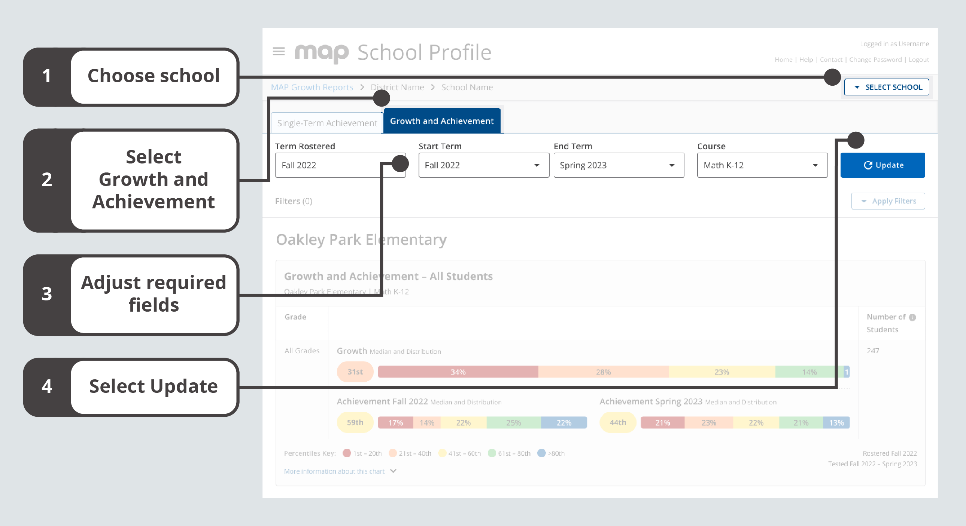The width and height of the screenshot is (966, 526).
Task: Open the hamburger navigation menu
Action: click(x=279, y=52)
